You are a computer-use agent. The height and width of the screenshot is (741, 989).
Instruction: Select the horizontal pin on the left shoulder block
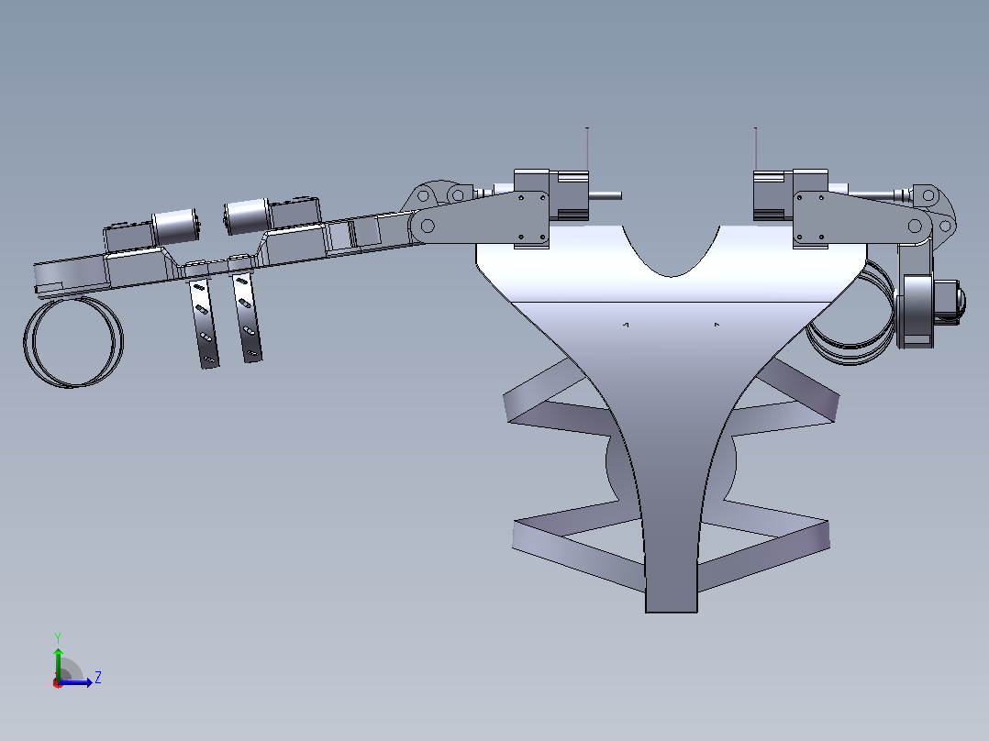pyautogui.click(x=605, y=195)
